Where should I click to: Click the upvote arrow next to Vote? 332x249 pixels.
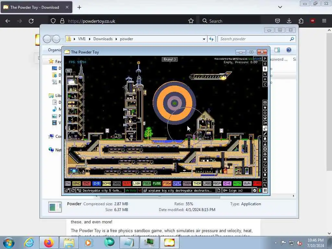click(131, 191)
